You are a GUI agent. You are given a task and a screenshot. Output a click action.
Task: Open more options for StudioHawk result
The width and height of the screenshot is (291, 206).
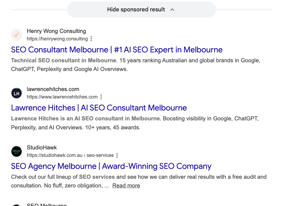[x=117, y=155]
